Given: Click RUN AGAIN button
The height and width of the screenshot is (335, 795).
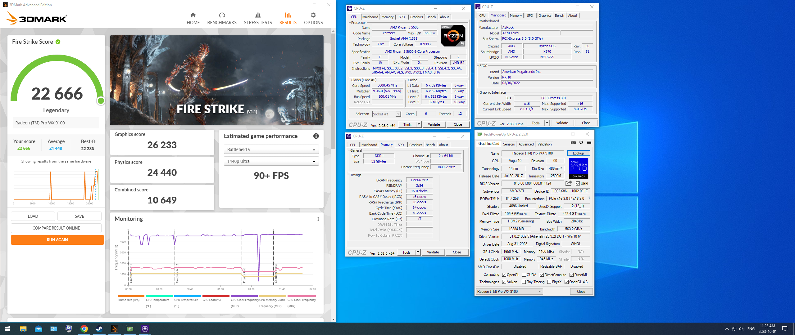Looking at the screenshot, I should point(57,240).
